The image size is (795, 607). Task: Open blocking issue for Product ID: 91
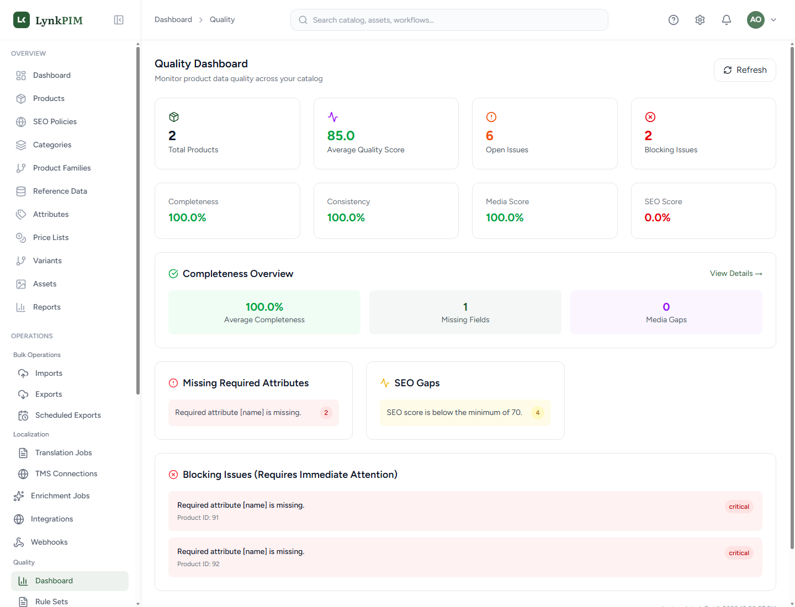coord(465,511)
